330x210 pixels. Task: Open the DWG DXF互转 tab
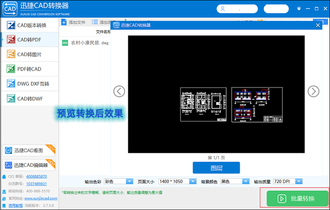click(30, 83)
